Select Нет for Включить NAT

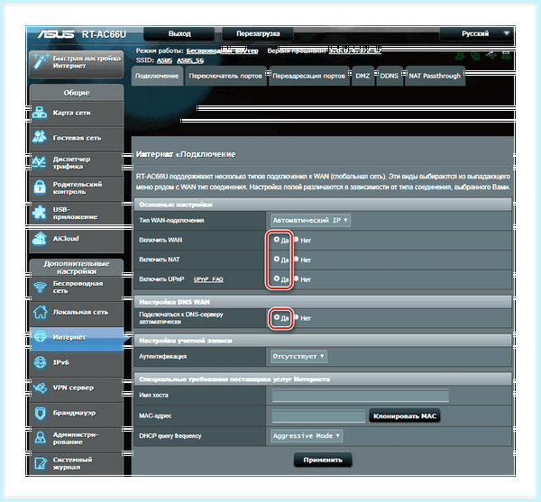point(296,259)
